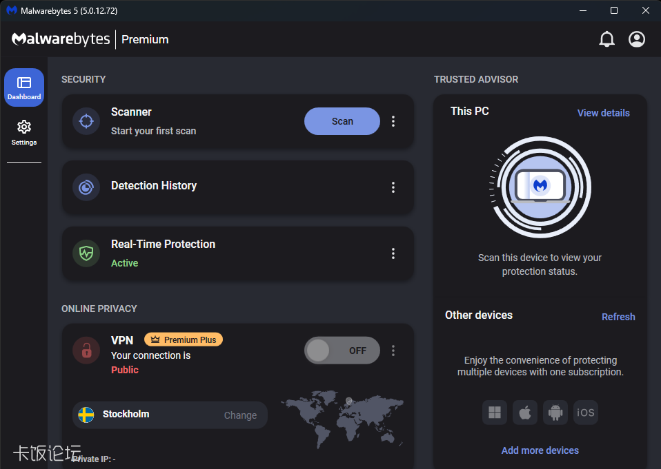This screenshot has height=469, width=661.
Task: Click the Detection History icon
Action: click(x=86, y=187)
